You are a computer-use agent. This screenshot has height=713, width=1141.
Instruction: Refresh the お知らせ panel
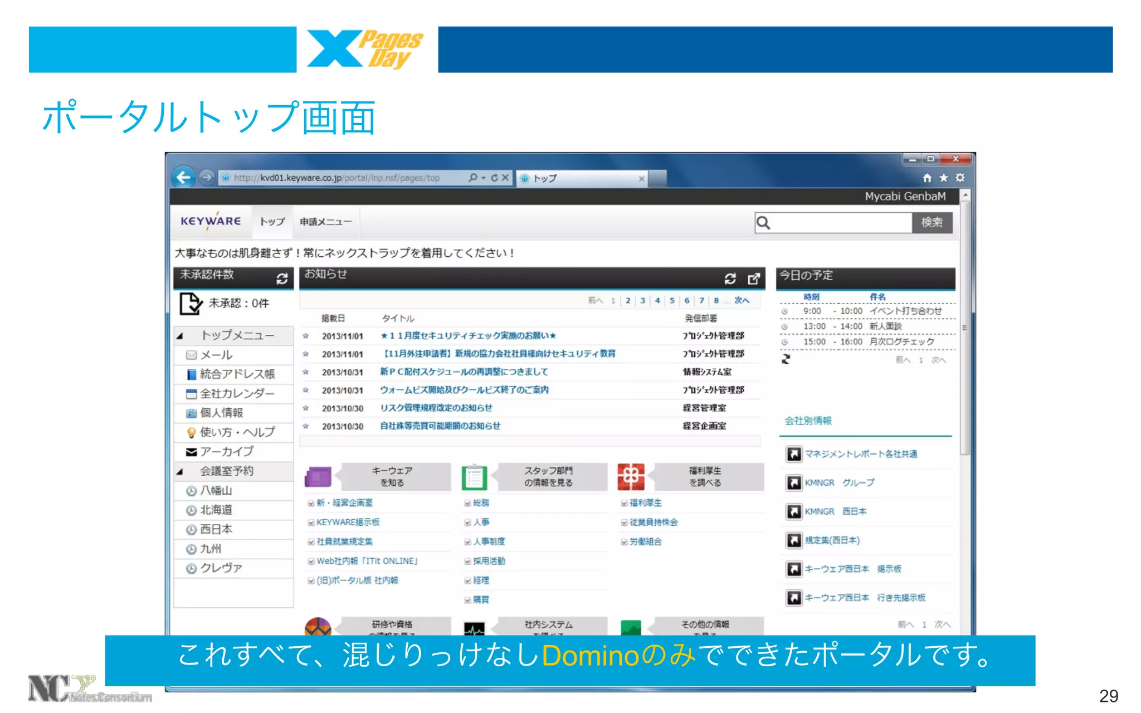[x=730, y=279]
